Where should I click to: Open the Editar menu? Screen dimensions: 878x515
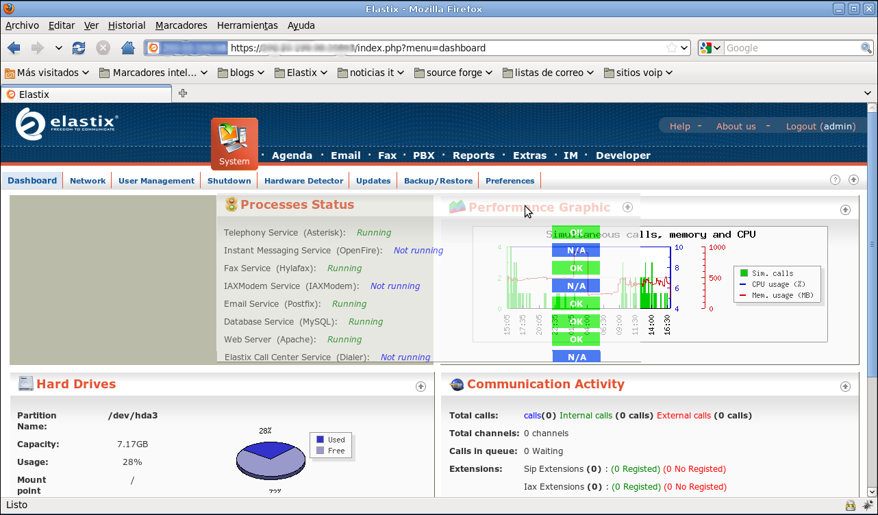pyautogui.click(x=62, y=25)
